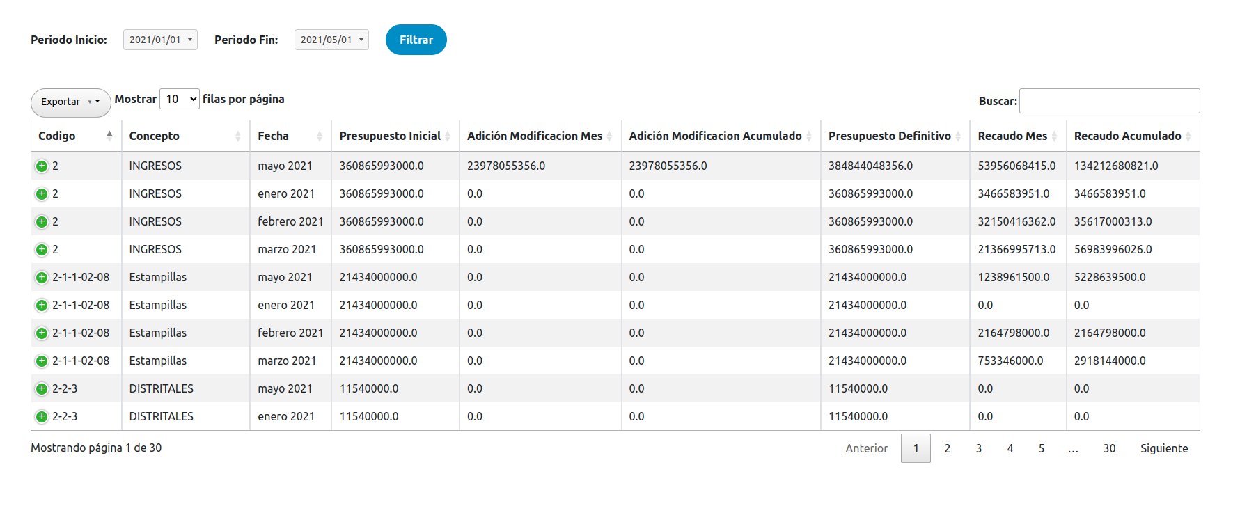Go to Siguiente page
1256x506 pixels.
pyautogui.click(x=1164, y=448)
